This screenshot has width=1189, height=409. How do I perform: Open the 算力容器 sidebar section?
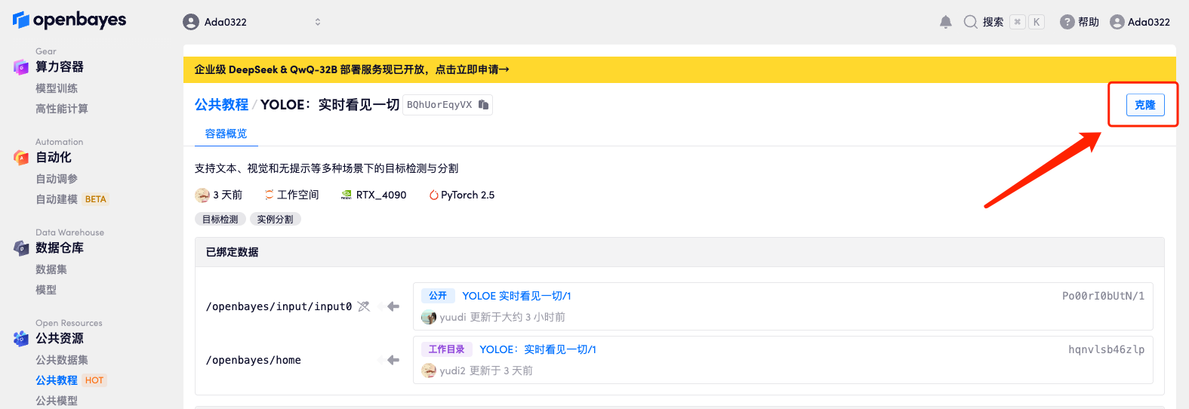(x=60, y=67)
